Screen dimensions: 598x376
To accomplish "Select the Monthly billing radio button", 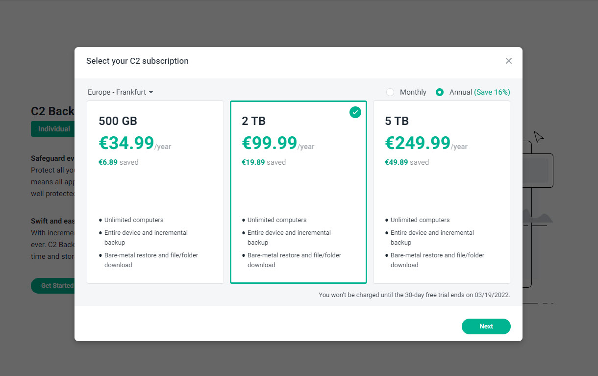I will (390, 92).
